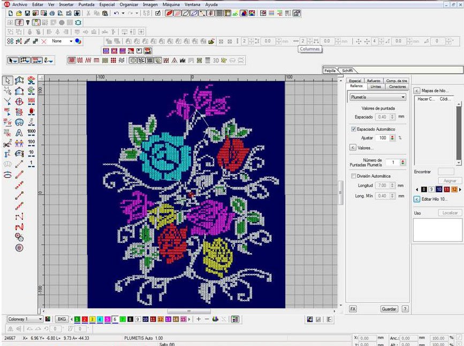
Task: Switch to the Conectores tab
Action: coord(397,87)
